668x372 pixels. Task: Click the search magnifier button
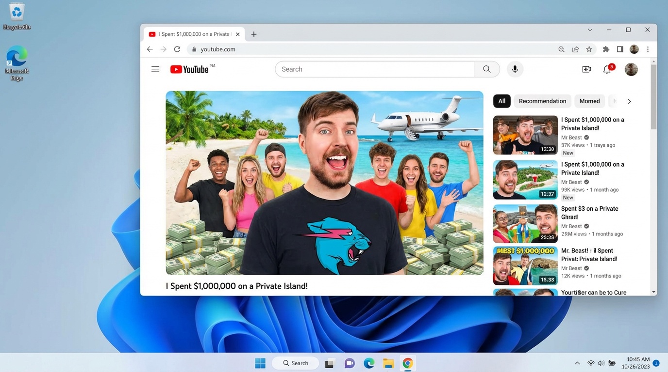click(x=486, y=69)
